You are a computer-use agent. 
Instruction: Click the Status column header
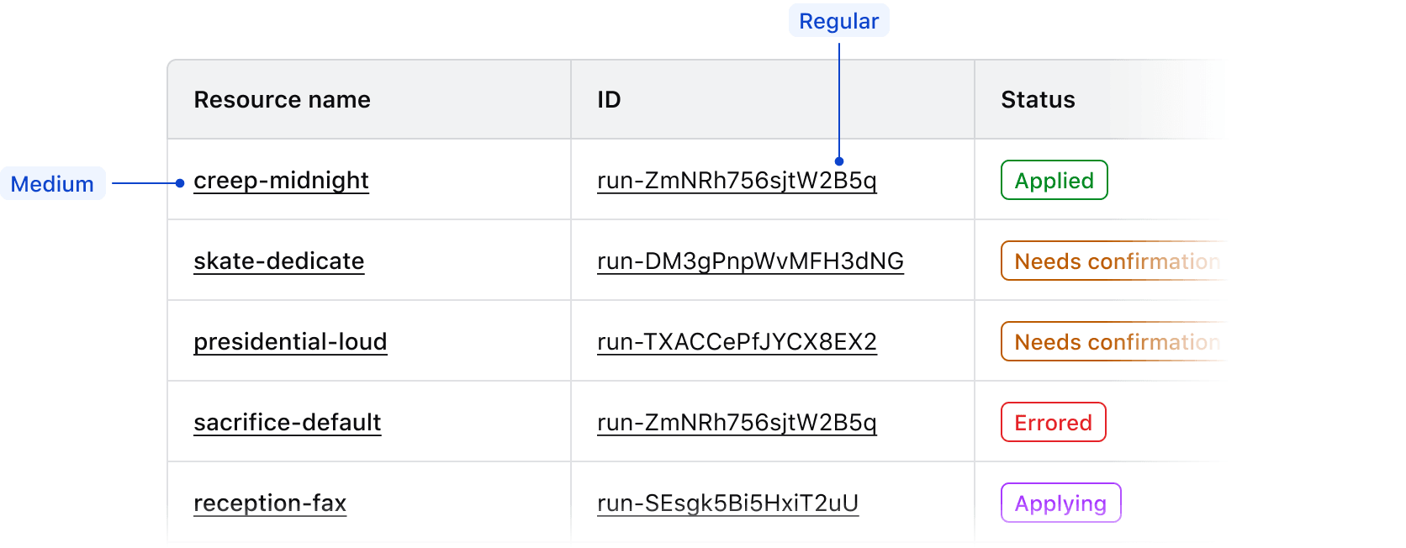[1036, 99]
